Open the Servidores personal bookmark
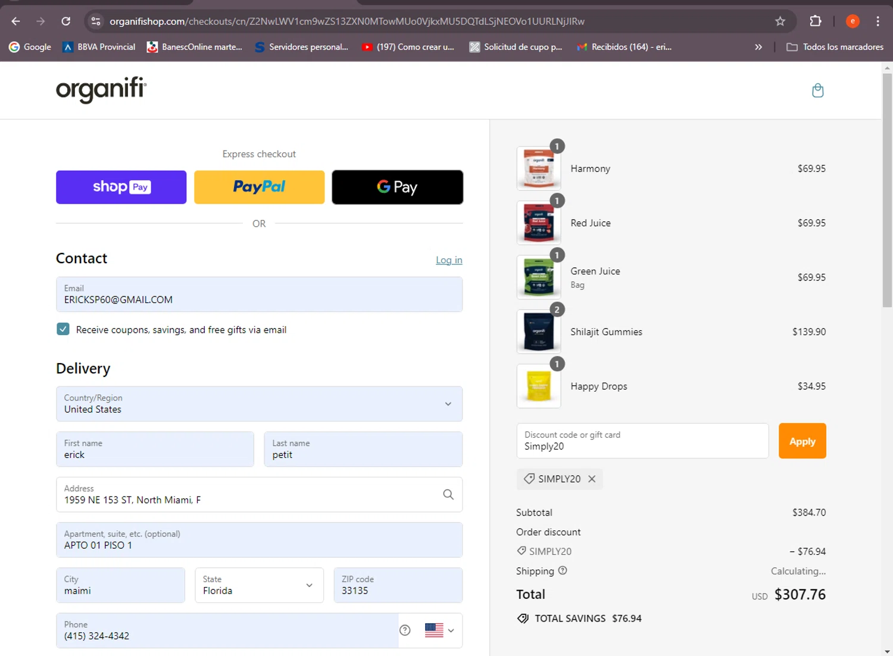This screenshot has width=893, height=656. click(301, 47)
